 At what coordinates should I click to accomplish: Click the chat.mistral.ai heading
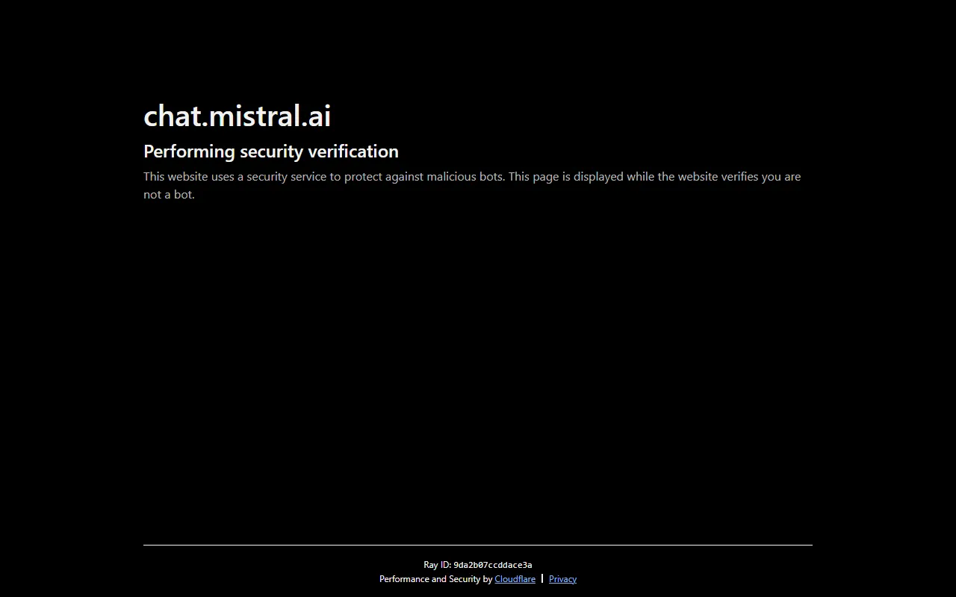237,116
